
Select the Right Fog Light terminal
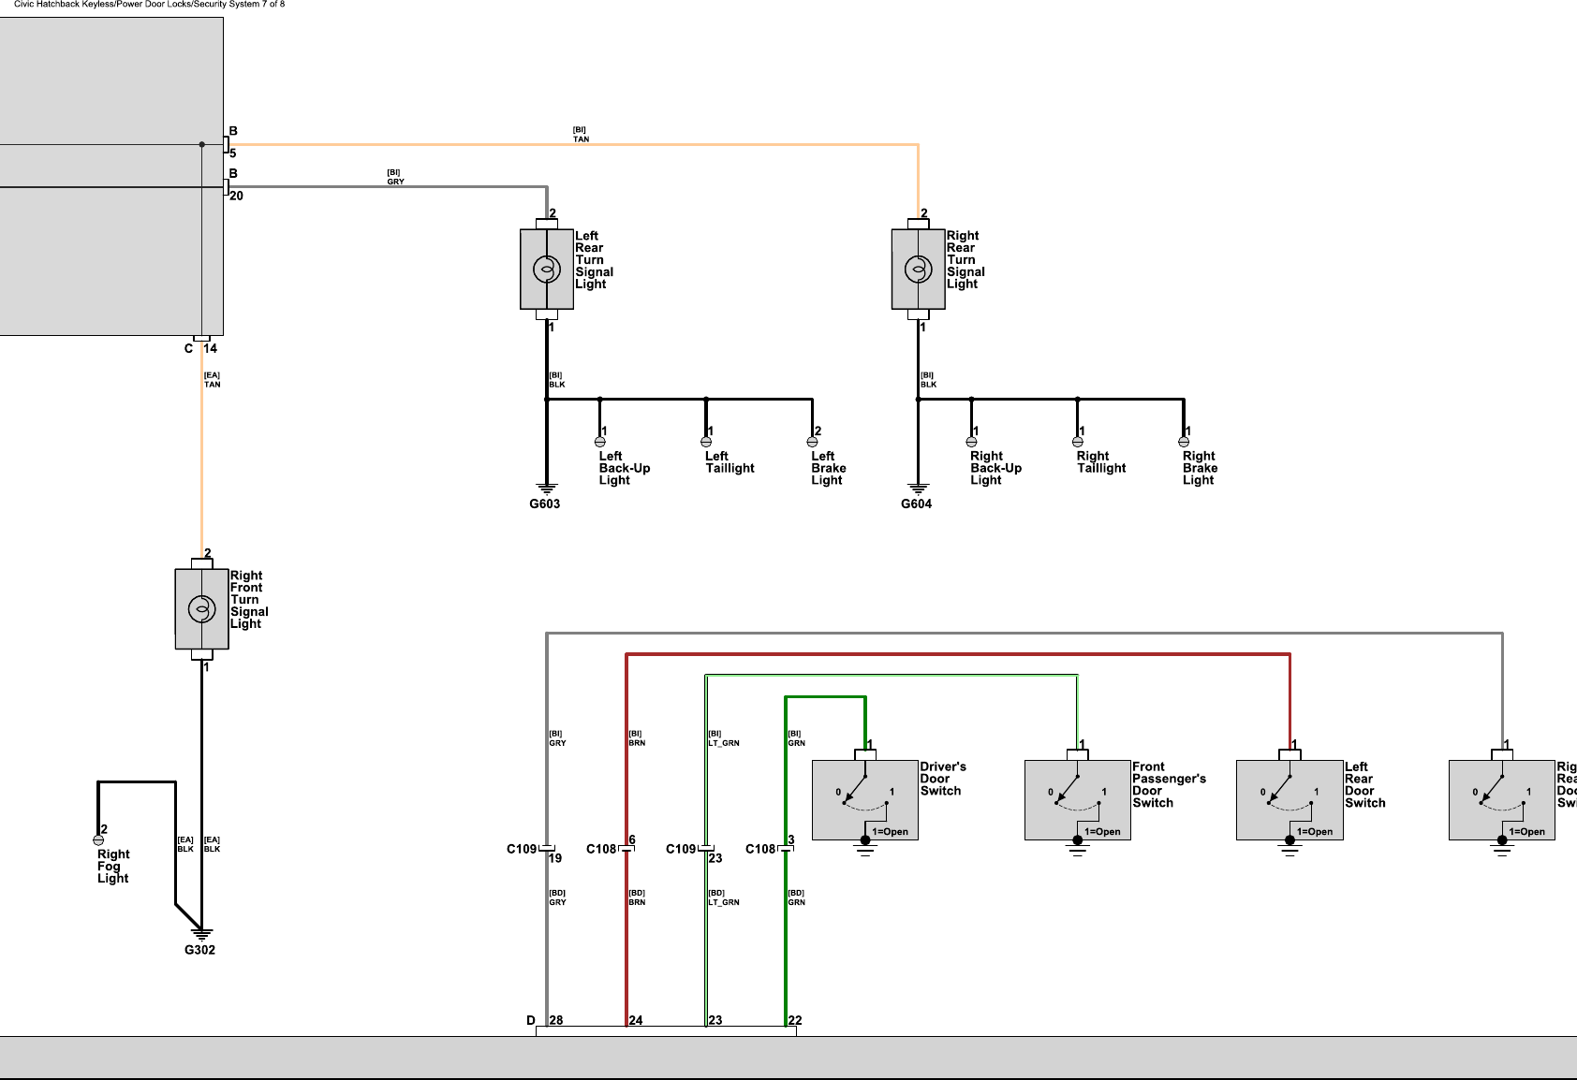98,839
